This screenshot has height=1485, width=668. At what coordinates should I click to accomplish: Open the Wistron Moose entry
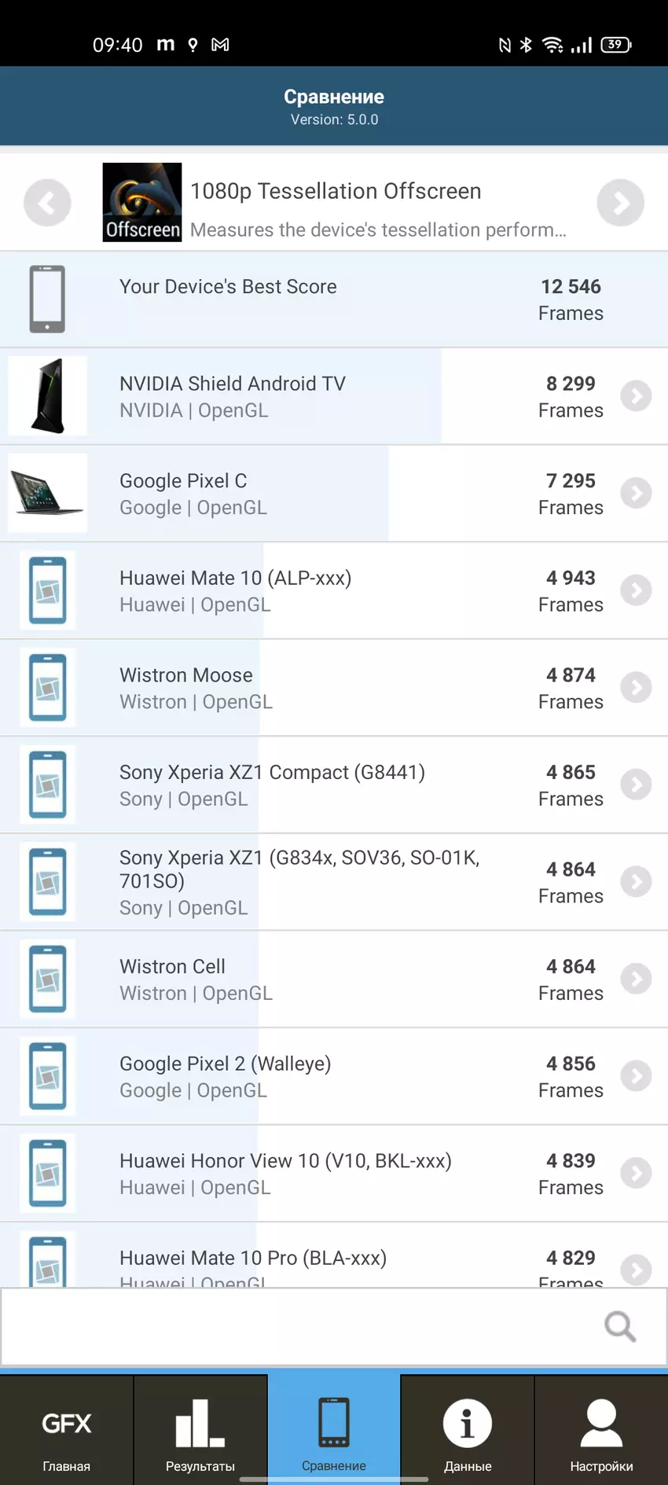click(x=314, y=688)
